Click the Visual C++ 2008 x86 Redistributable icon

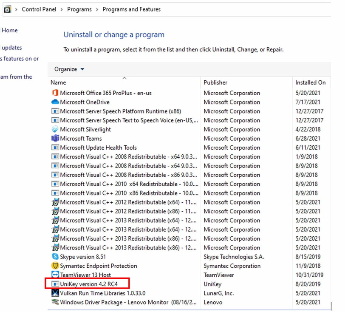click(55, 175)
